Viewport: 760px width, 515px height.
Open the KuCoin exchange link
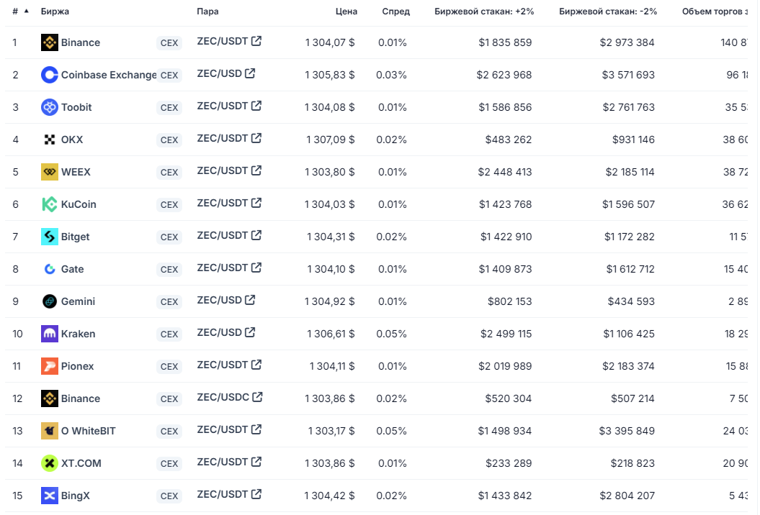79,204
